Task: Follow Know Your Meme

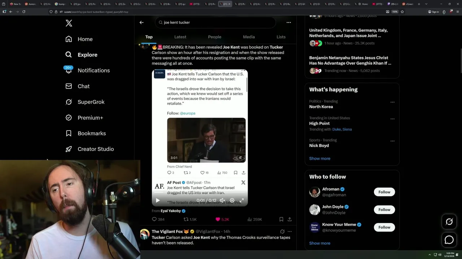Action: pyautogui.click(x=384, y=227)
